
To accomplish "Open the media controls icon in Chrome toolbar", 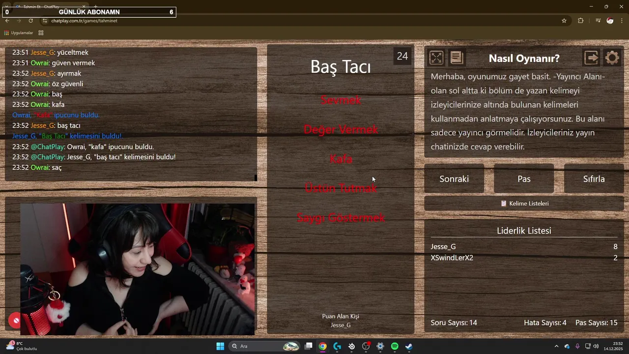I will tap(598, 21).
